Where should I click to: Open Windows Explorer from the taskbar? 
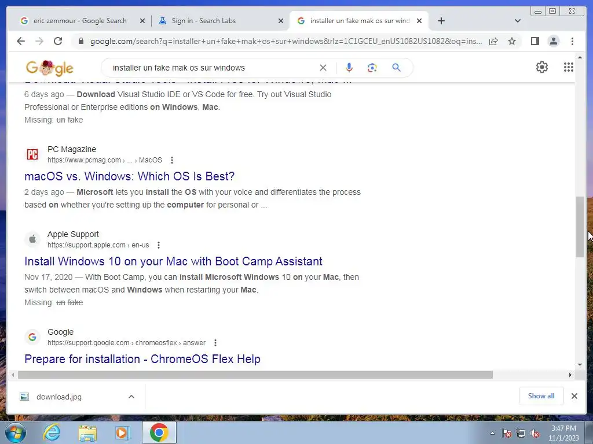point(87,433)
